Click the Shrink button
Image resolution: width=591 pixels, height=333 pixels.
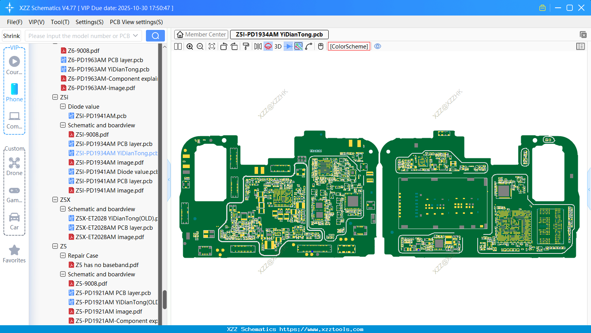(x=11, y=35)
